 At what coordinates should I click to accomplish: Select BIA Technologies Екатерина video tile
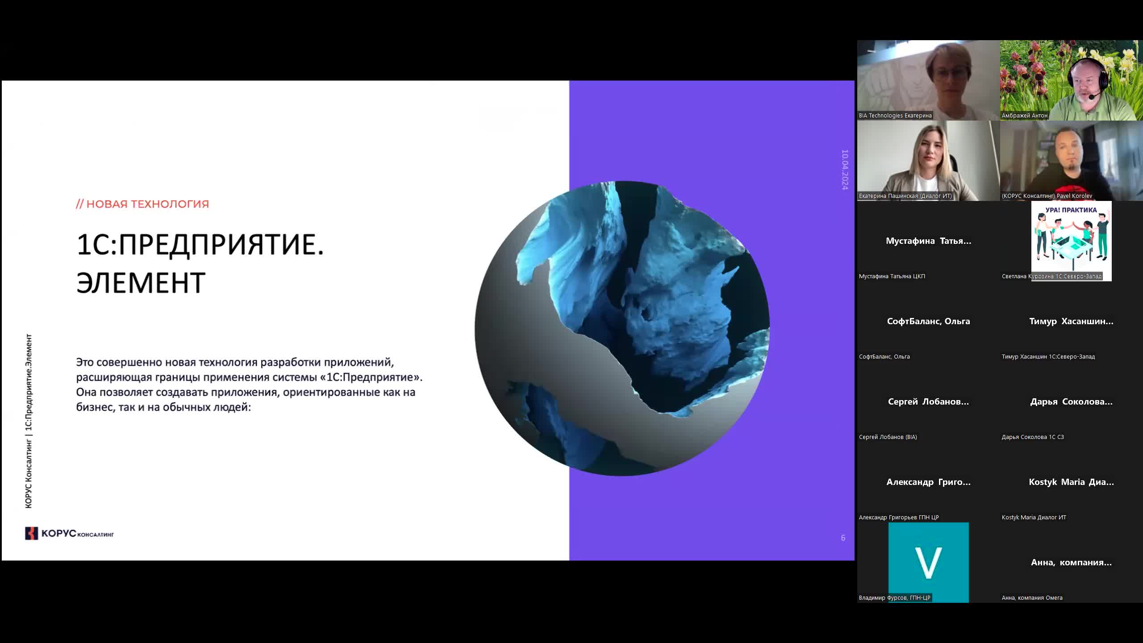tap(928, 80)
